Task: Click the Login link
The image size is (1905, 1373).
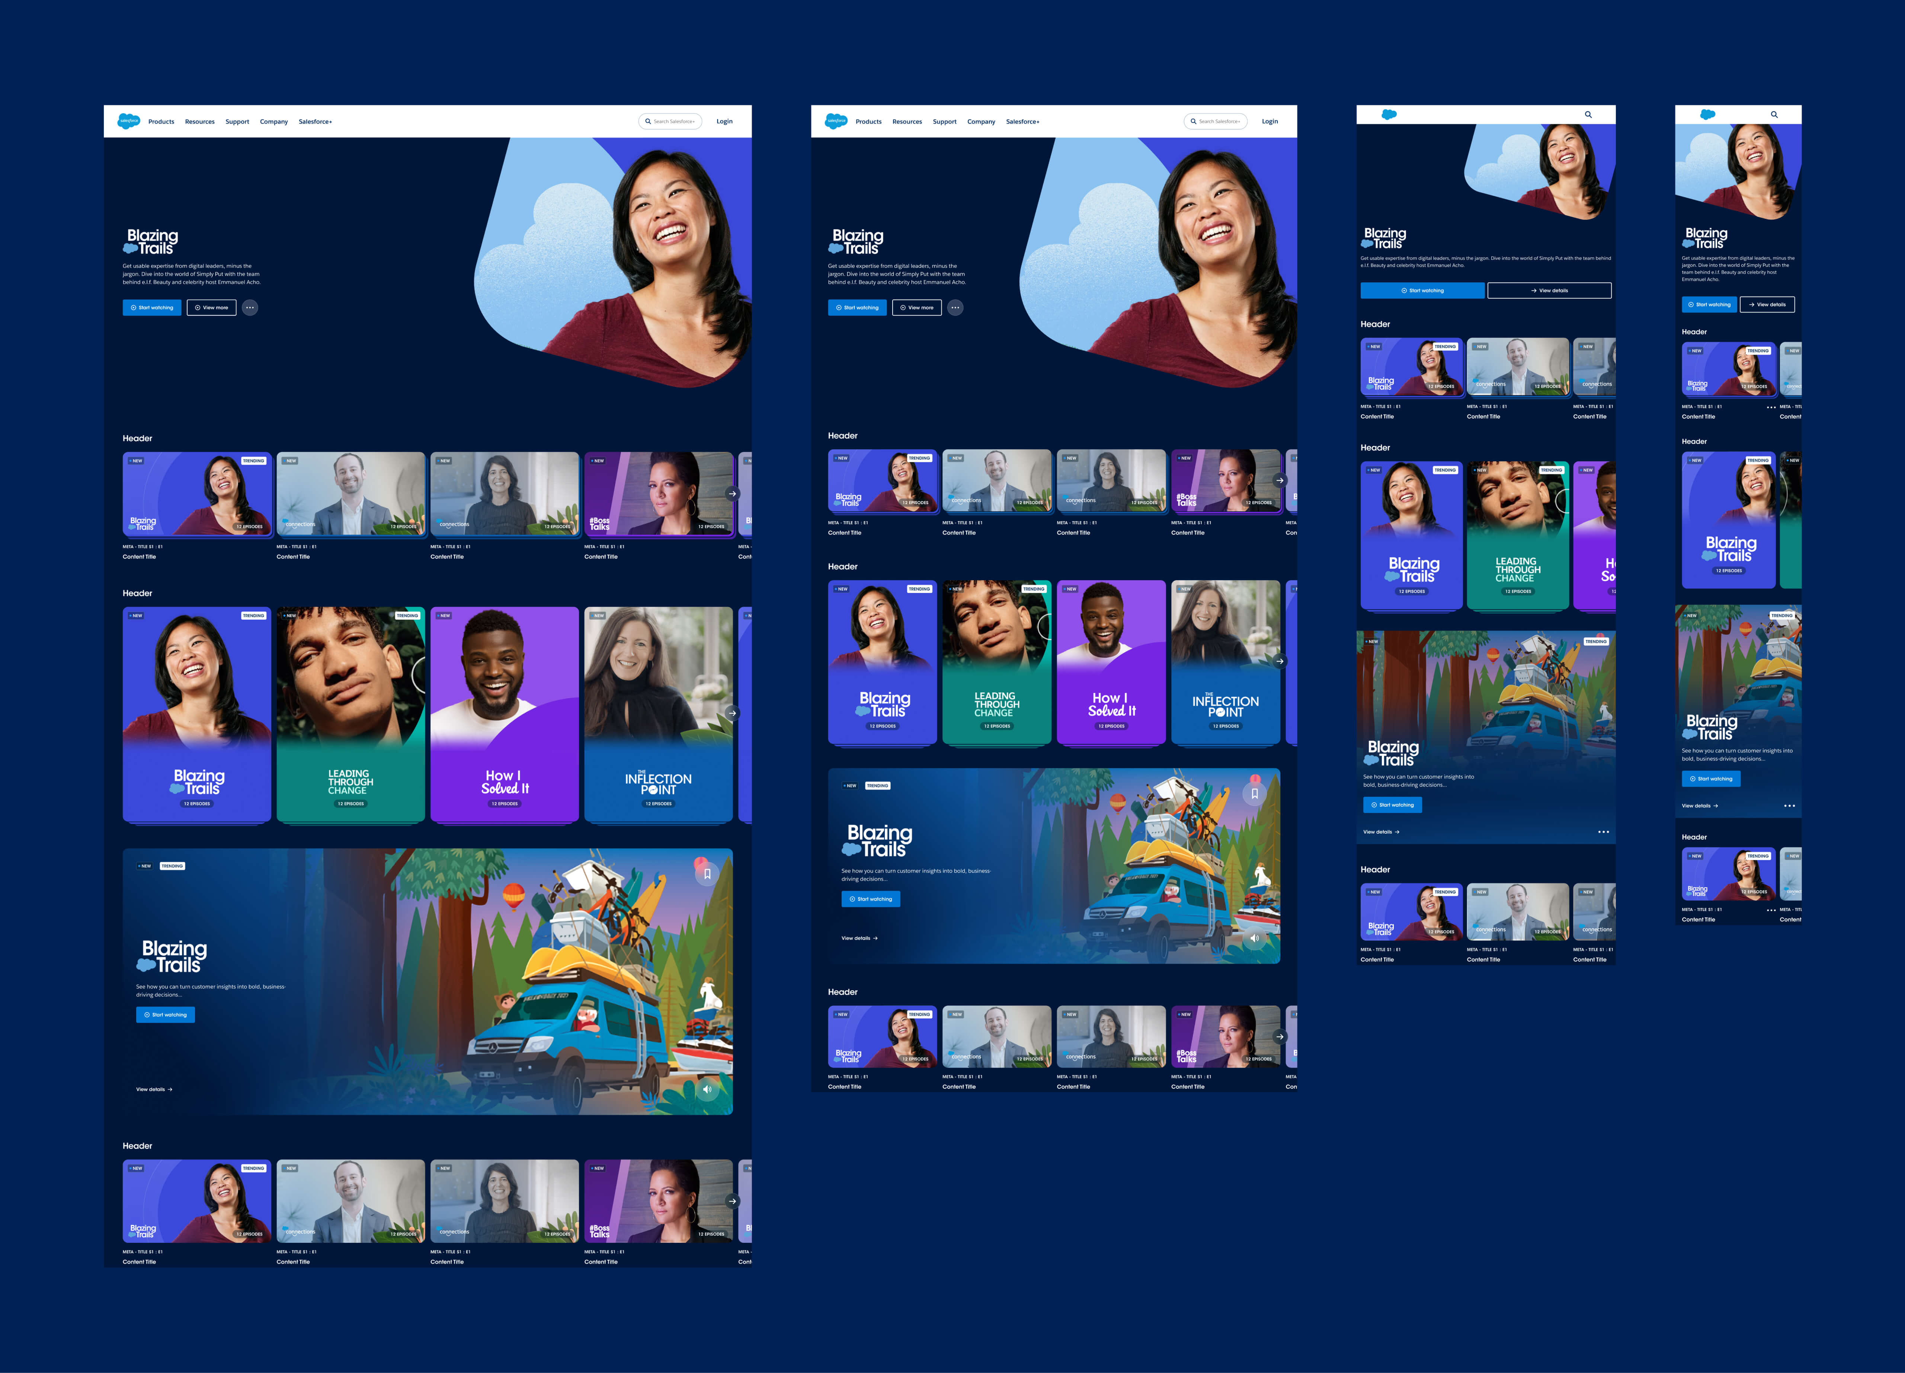Action: (724, 121)
